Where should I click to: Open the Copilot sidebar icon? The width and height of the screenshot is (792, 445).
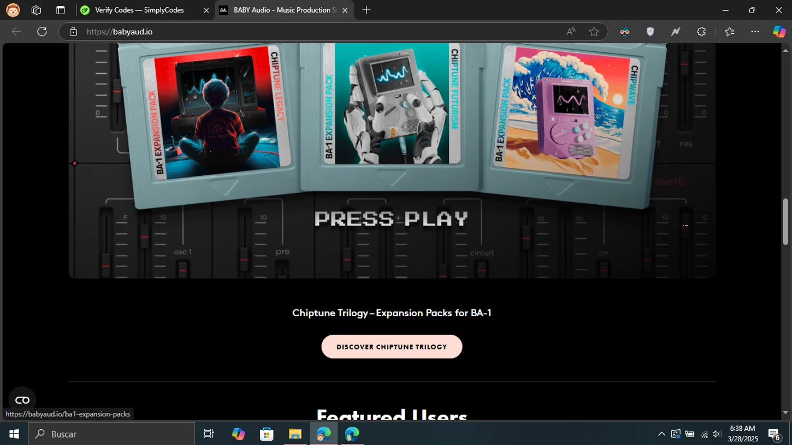click(x=779, y=32)
